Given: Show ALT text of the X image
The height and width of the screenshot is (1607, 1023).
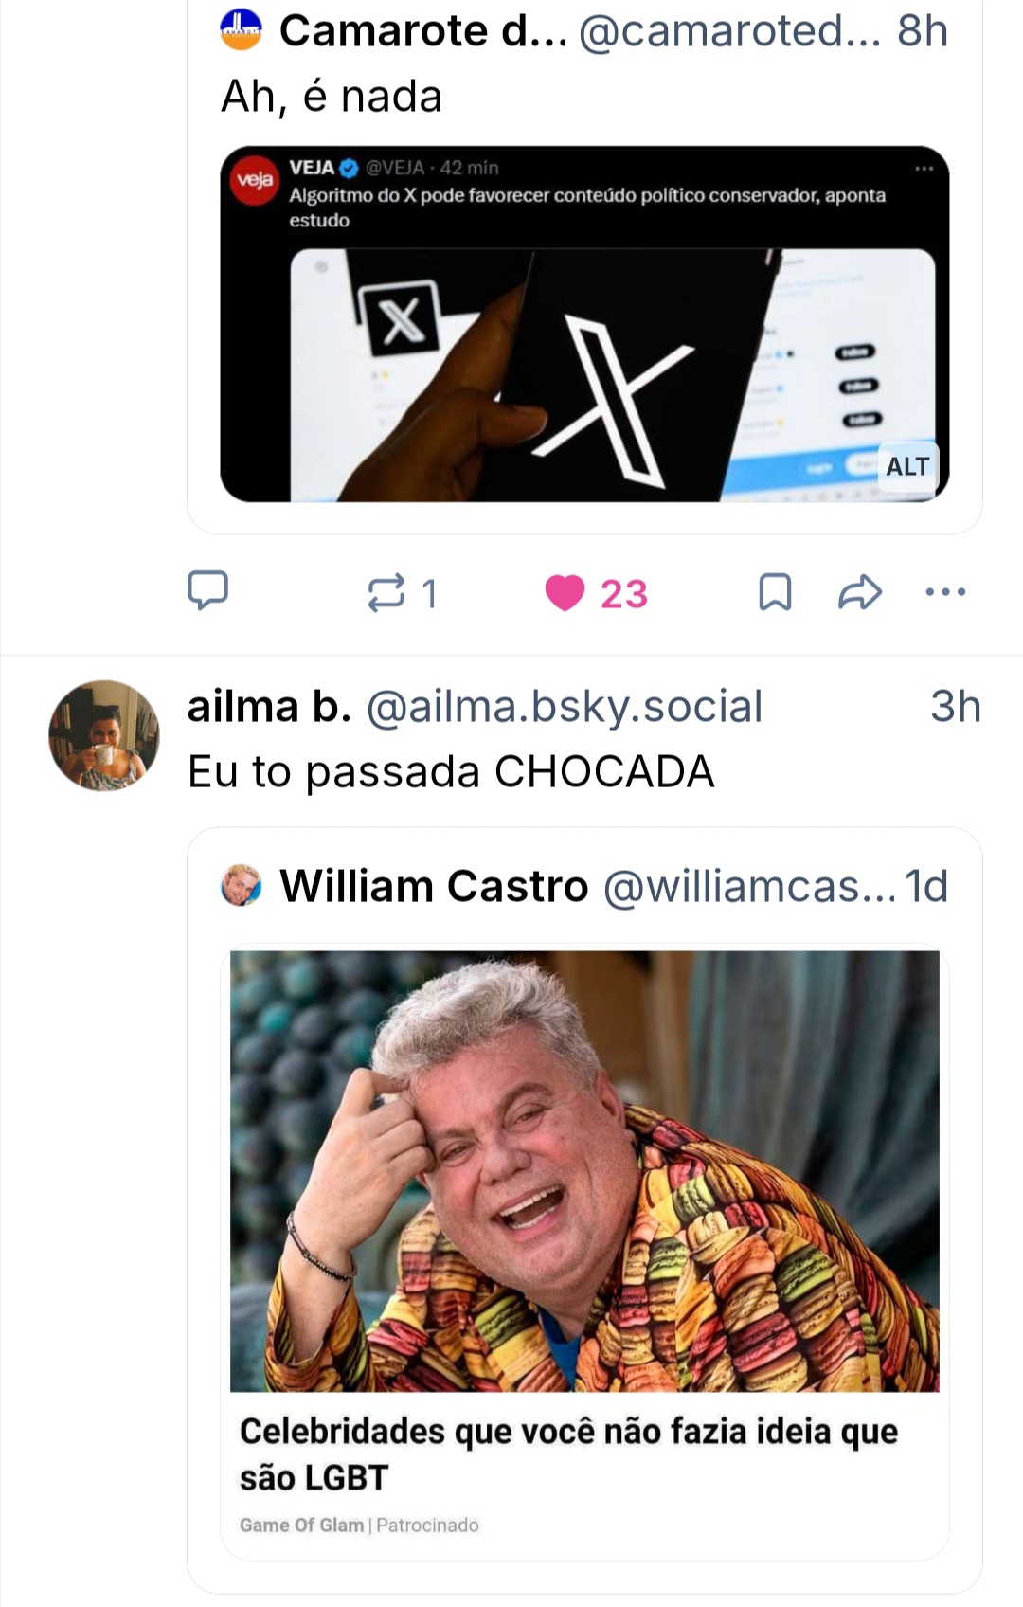Looking at the screenshot, I should (x=907, y=466).
